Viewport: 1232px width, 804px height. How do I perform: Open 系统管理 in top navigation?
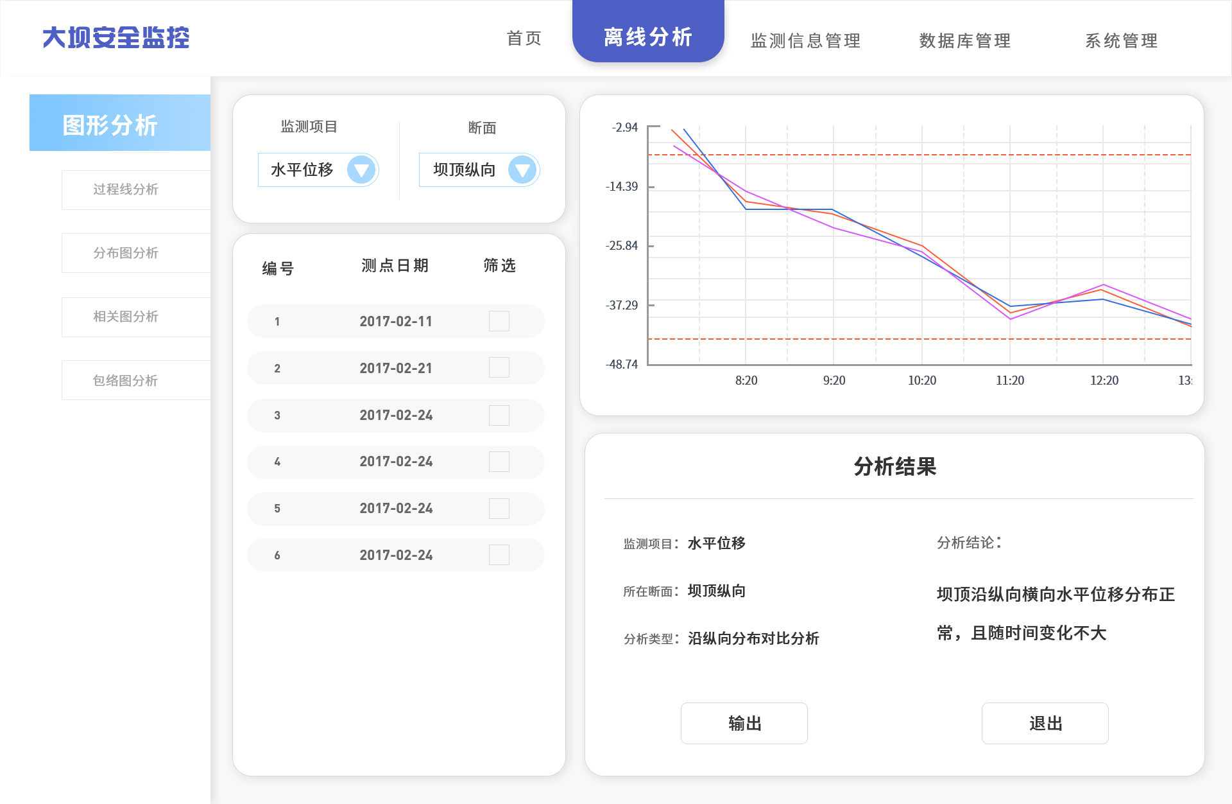[x=1121, y=40]
